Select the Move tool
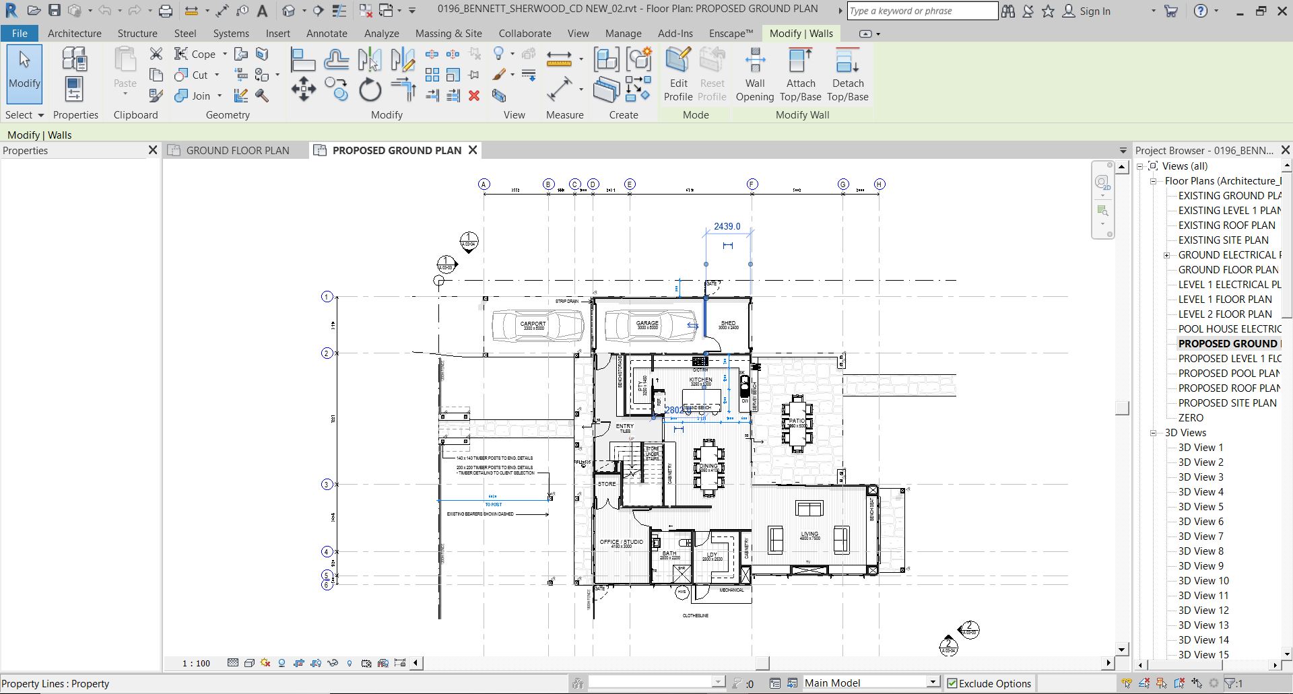The height and width of the screenshot is (694, 1293). point(303,89)
